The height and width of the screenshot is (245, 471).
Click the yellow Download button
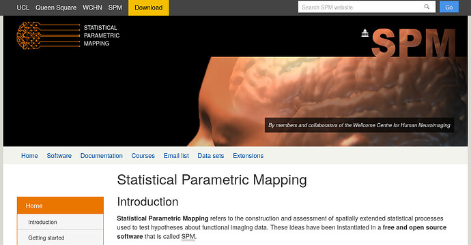(148, 7)
